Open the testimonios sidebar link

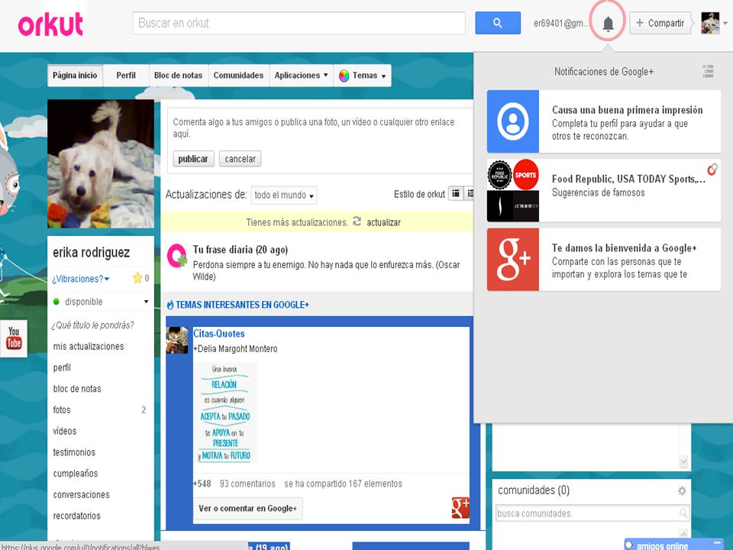[x=74, y=452]
